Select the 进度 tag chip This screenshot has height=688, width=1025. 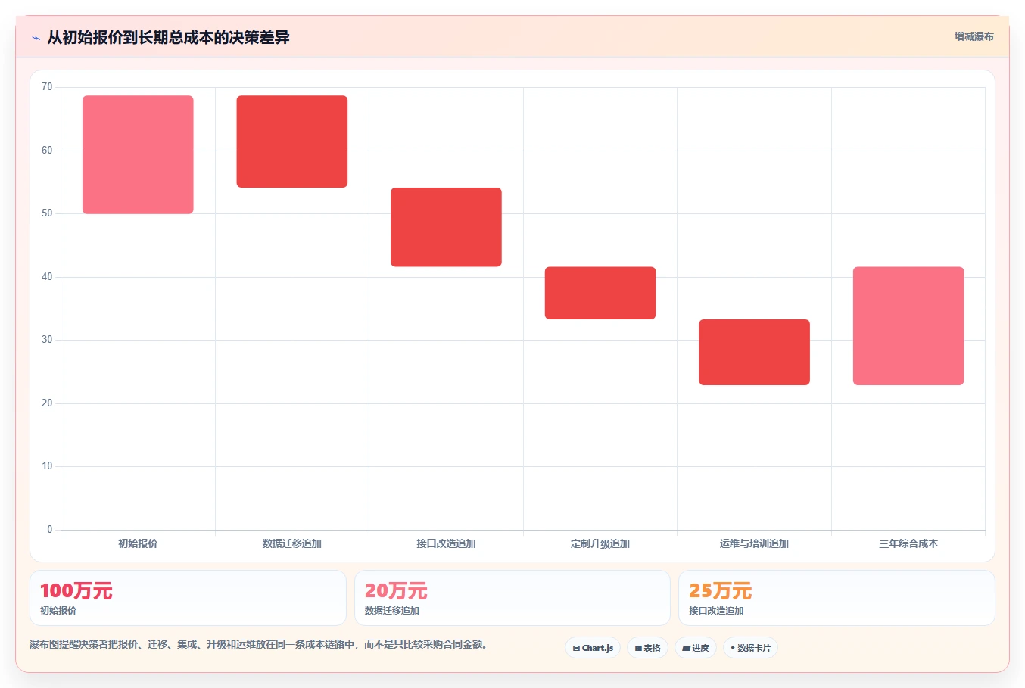coord(696,648)
